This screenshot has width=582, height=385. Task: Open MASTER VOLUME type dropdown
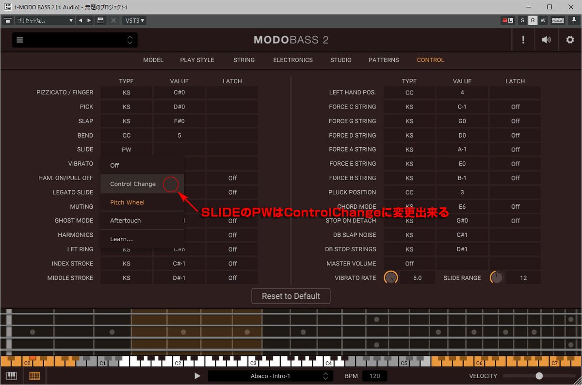click(x=409, y=263)
